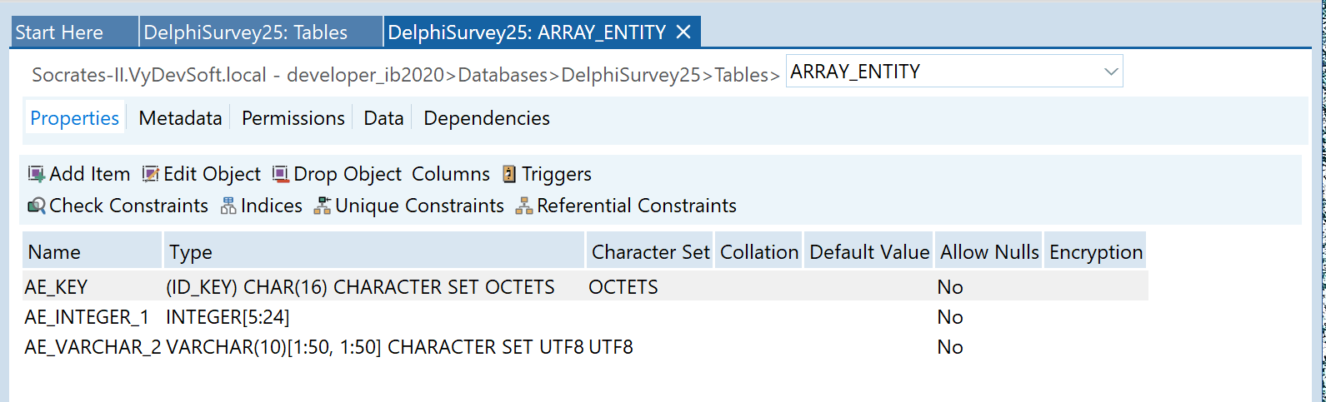
Task: Select the AE_KEY column row
Action: pyautogui.click(x=57, y=287)
